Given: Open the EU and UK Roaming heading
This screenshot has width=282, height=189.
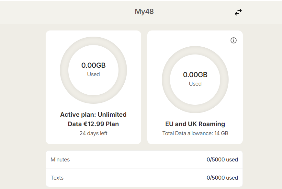Looking at the screenshot, I should click(x=195, y=124).
